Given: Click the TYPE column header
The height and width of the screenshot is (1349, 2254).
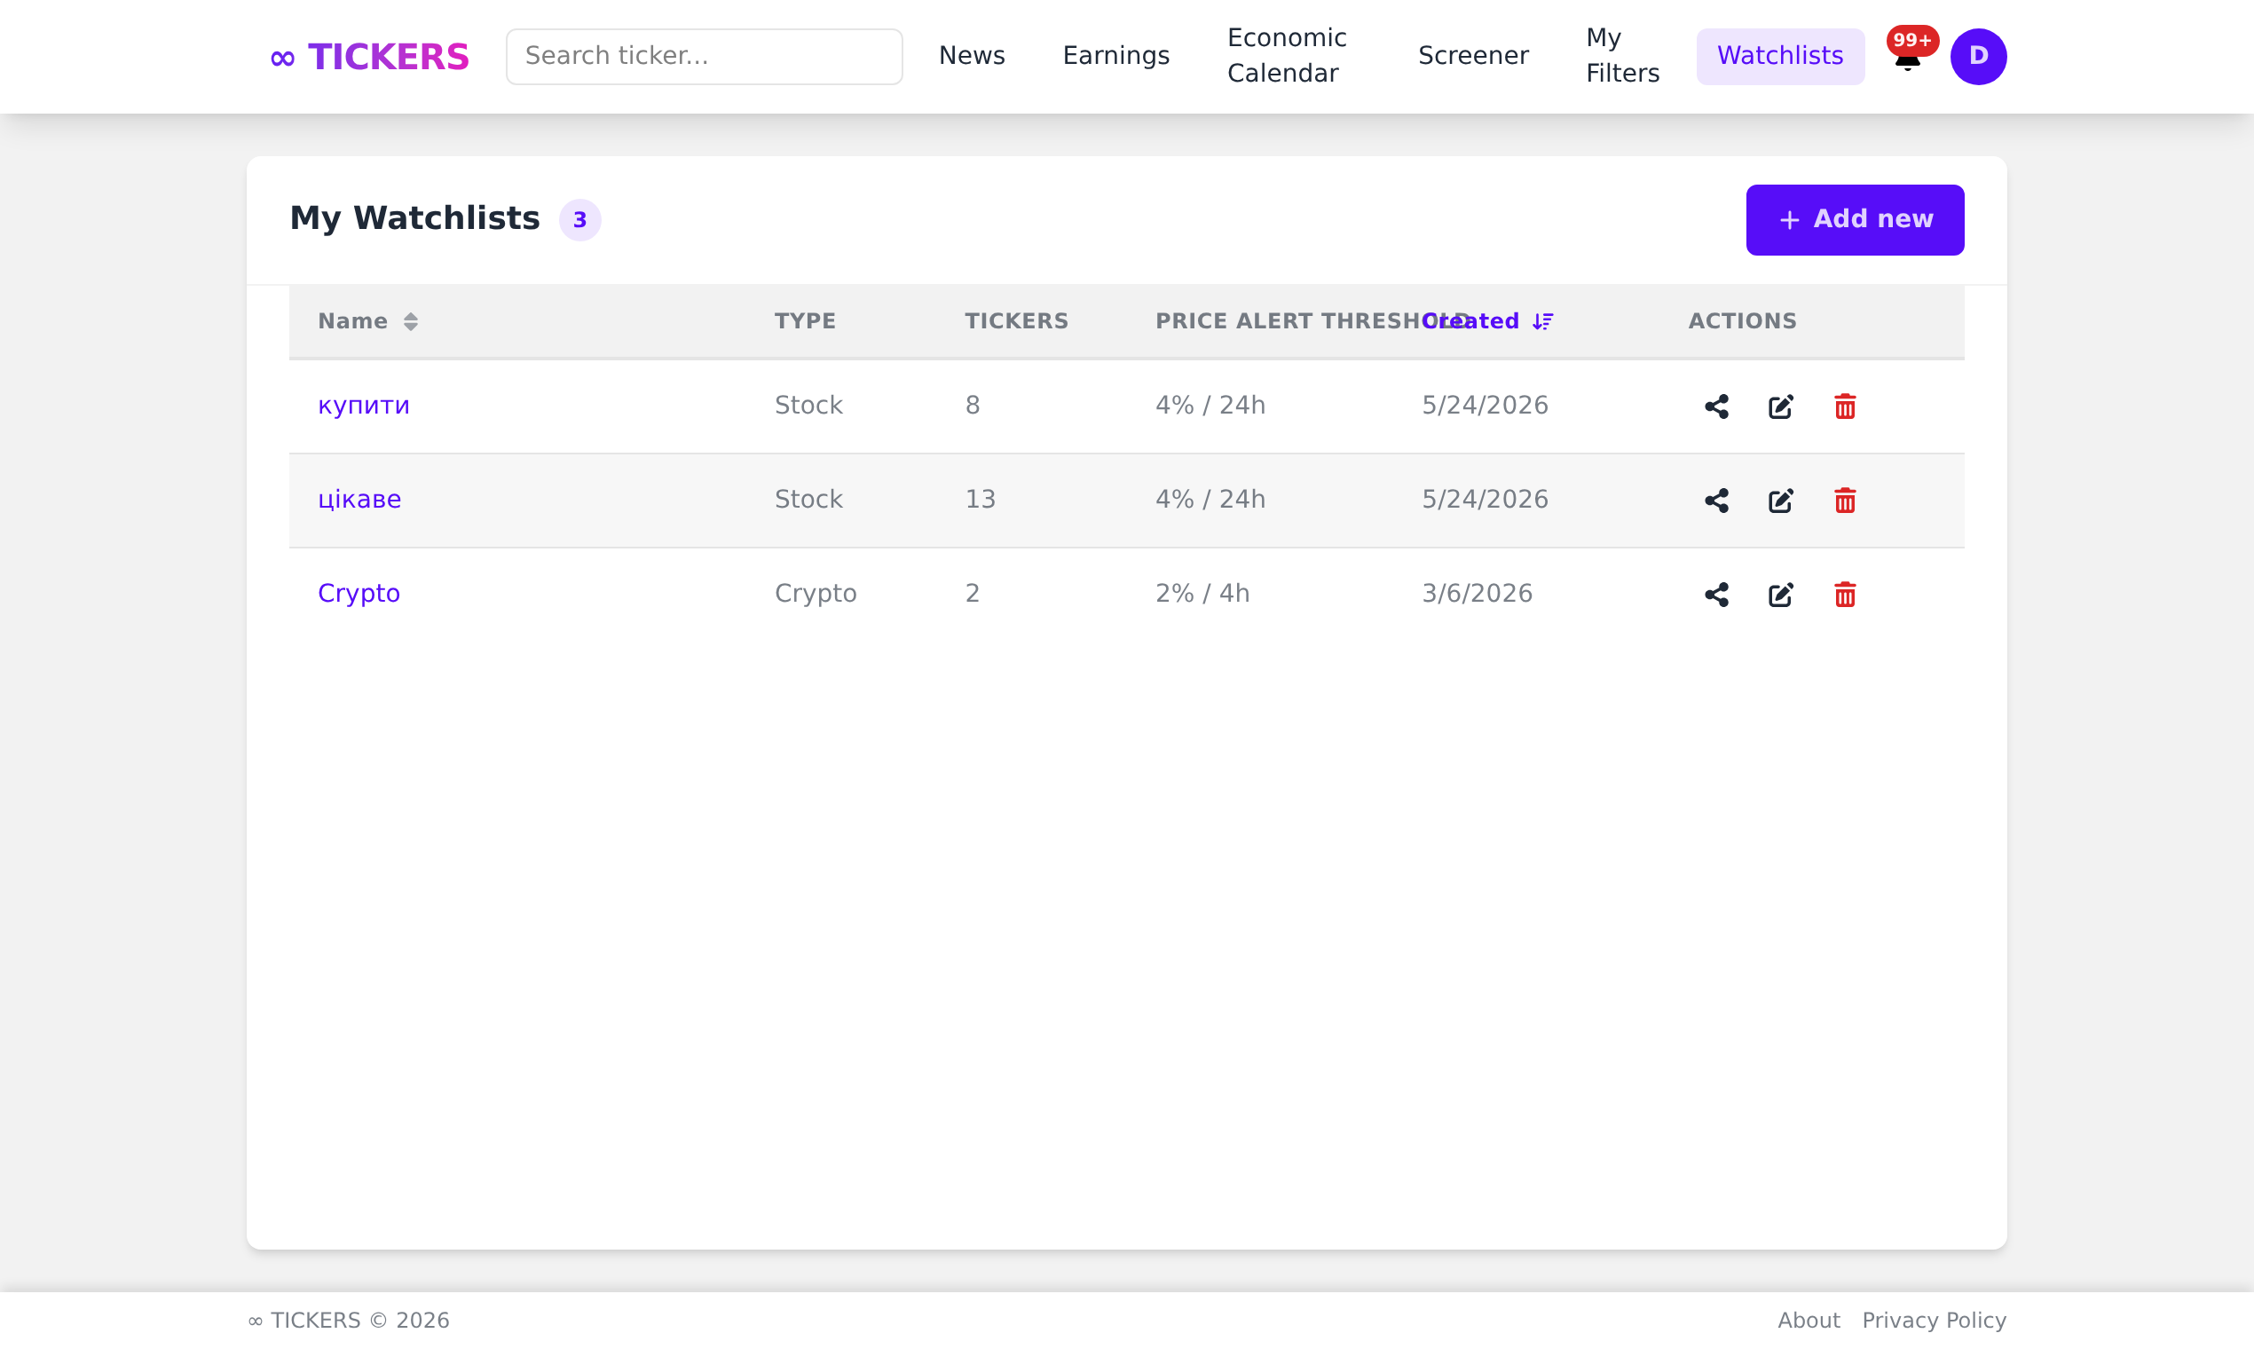Looking at the screenshot, I should (804, 321).
